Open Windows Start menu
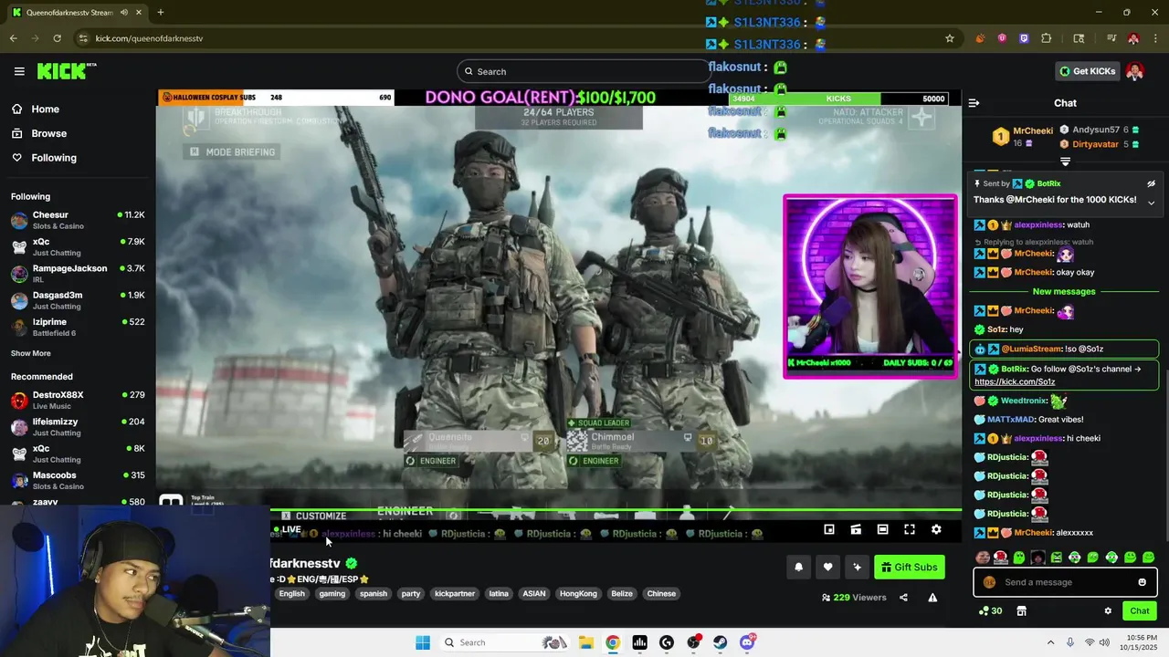1169x657 pixels. point(423,642)
